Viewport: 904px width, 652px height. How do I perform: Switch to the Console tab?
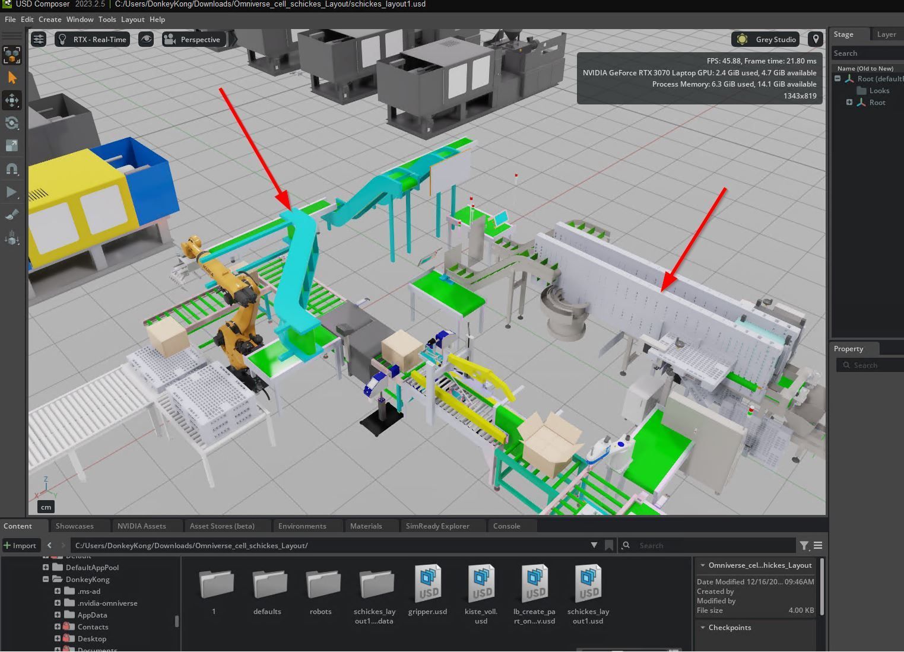click(512, 526)
